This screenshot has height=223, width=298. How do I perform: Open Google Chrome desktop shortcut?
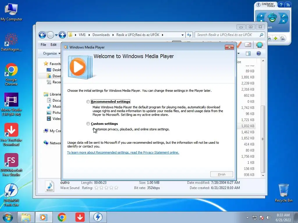(11, 74)
